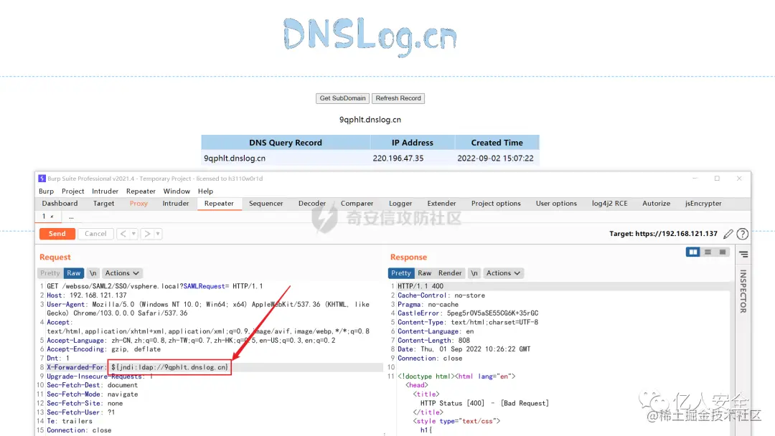Switch to the Proxy tab
Image resolution: width=775 pixels, height=436 pixels.
point(138,204)
